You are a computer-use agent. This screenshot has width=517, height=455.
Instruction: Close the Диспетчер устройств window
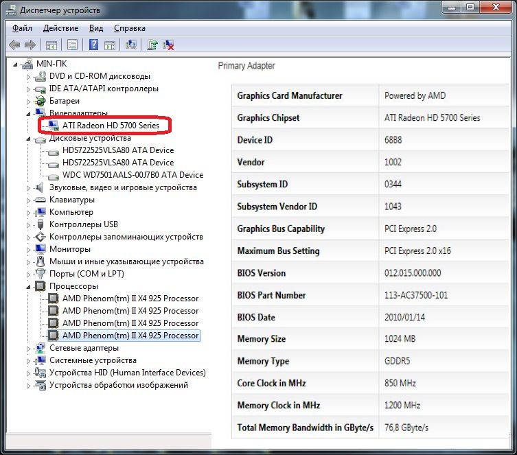(496, 8)
